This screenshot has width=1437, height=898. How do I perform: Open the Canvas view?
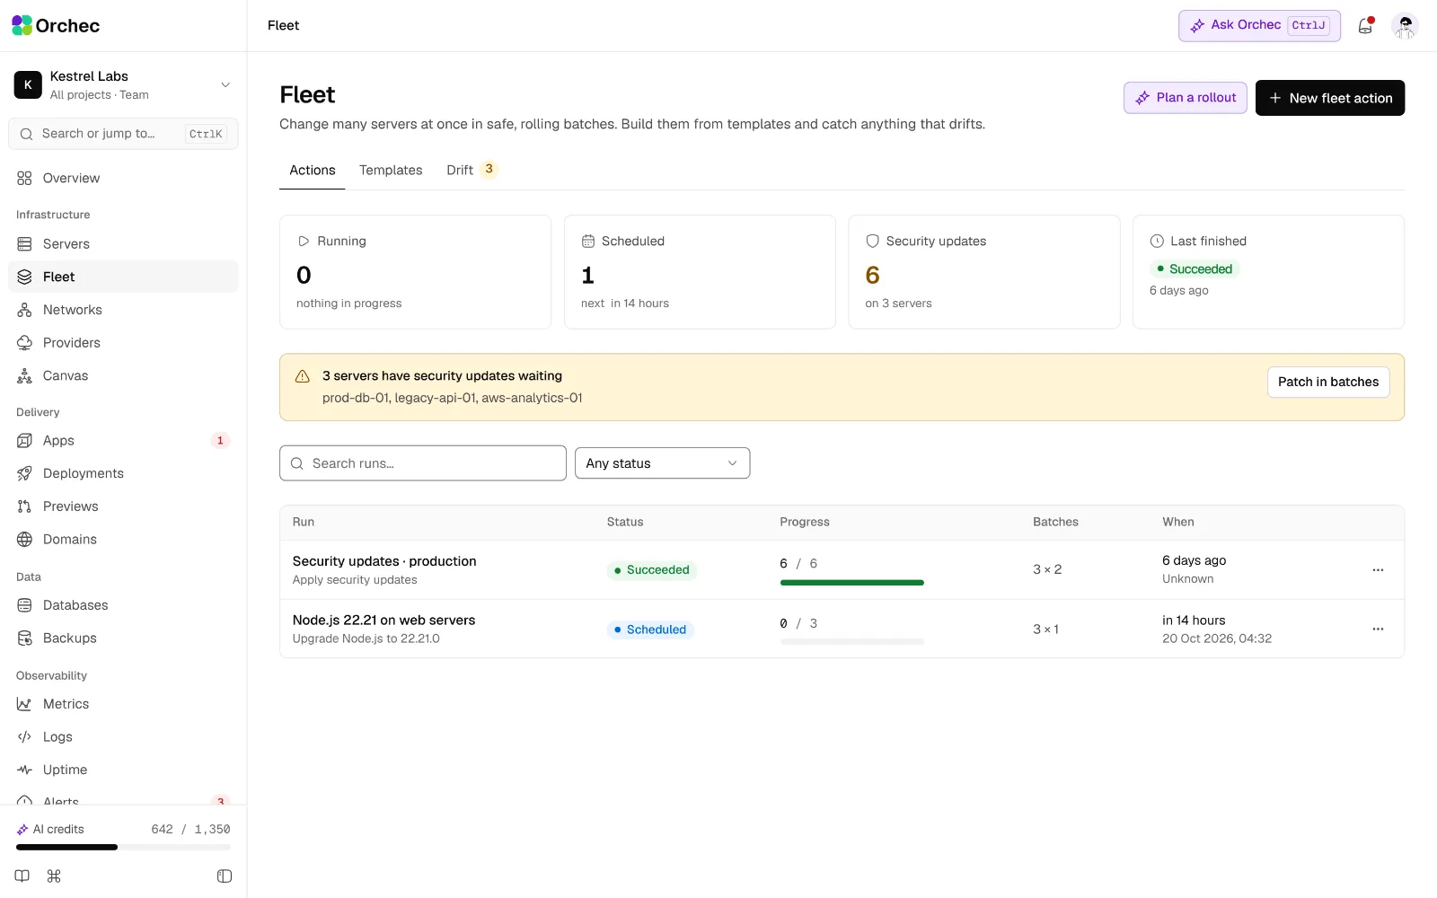(x=123, y=376)
